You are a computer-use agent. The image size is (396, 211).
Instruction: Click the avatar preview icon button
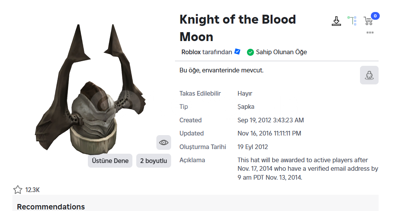pos(369,75)
